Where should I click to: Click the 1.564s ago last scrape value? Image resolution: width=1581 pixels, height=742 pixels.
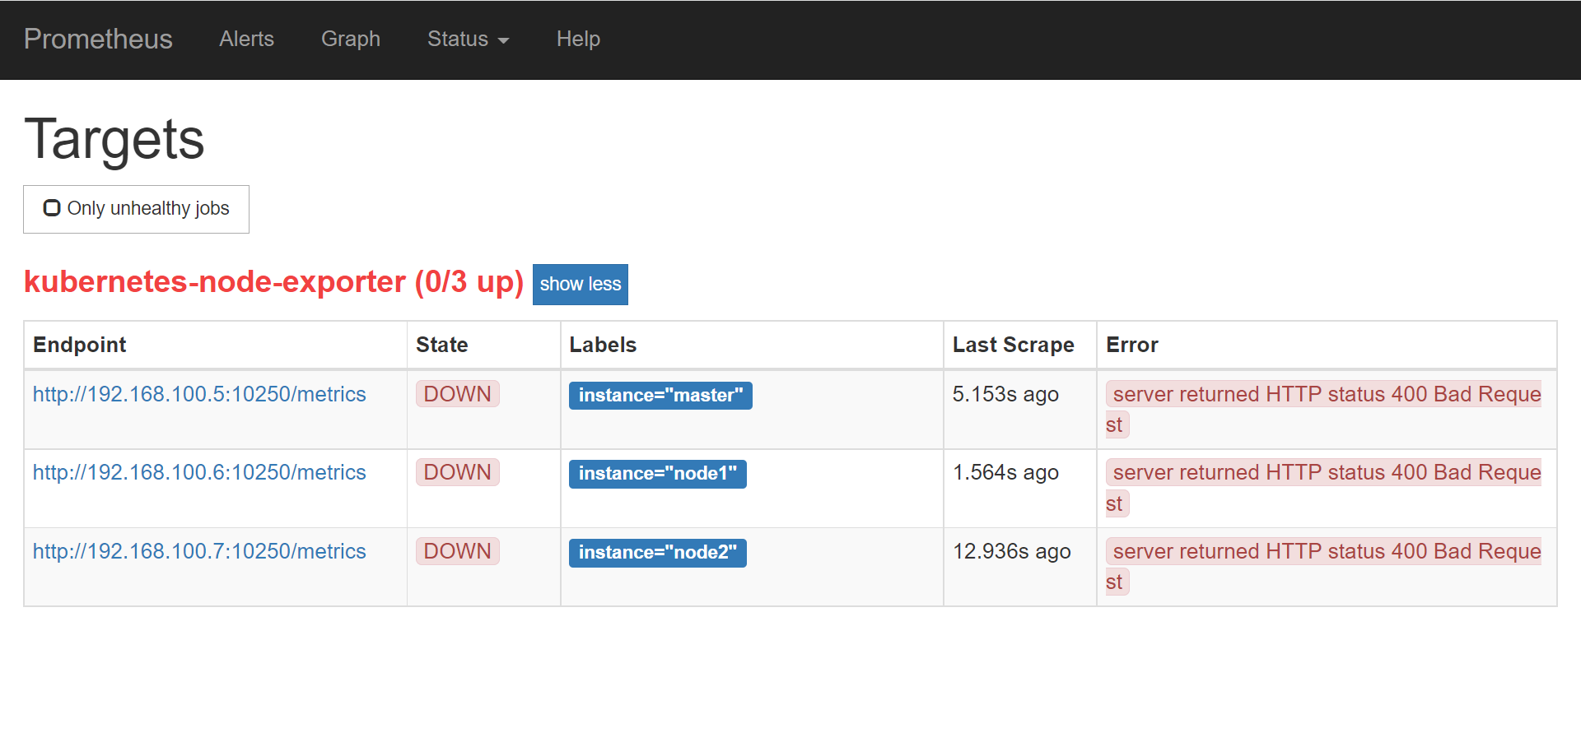point(1005,472)
